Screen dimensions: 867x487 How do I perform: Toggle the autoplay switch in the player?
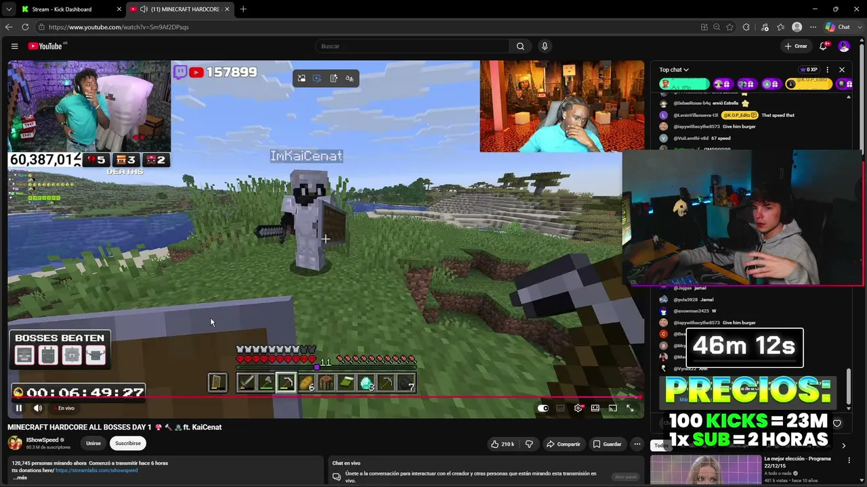click(x=543, y=408)
